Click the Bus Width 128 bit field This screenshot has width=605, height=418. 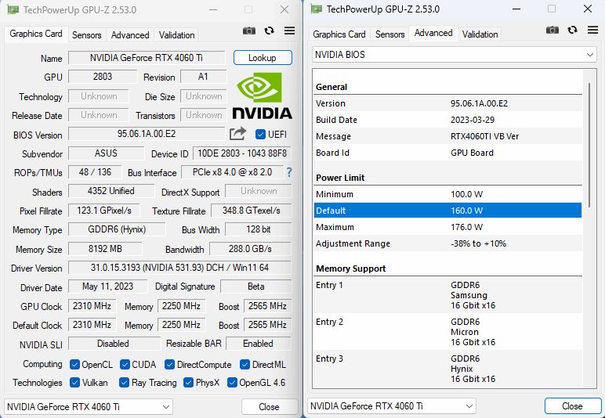[258, 229]
